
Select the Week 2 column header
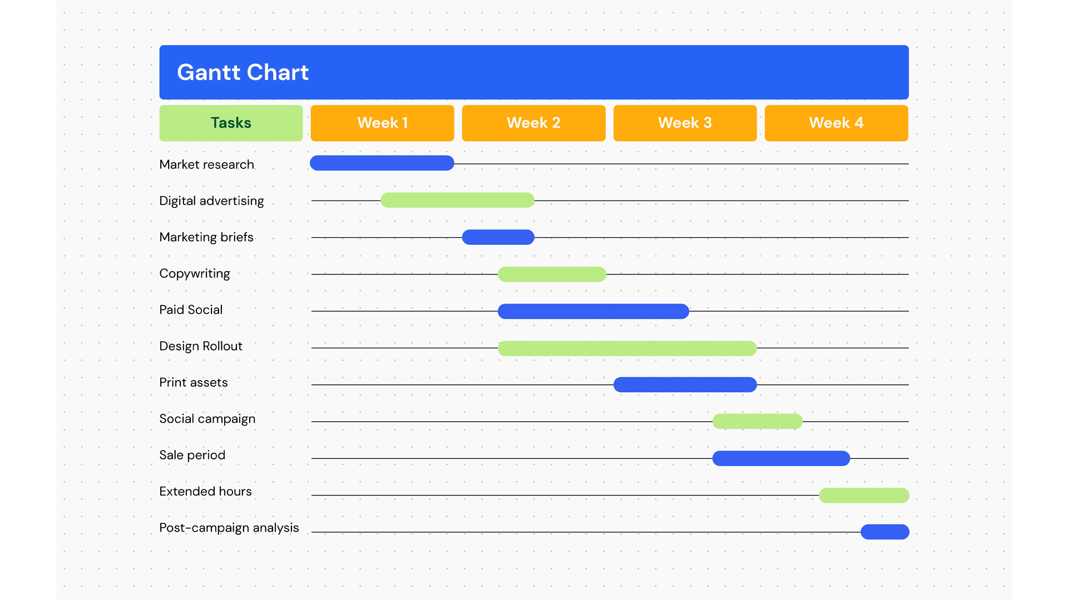click(x=533, y=123)
